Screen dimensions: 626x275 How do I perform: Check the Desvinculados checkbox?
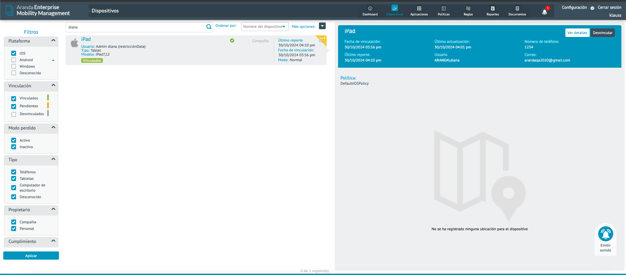(14, 114)
